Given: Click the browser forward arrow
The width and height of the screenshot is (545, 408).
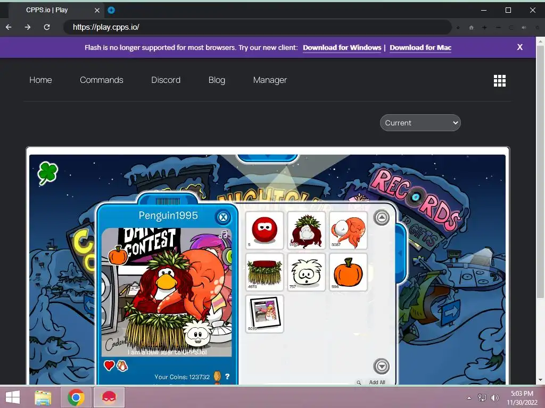Looking at the screenshot, I should coord(28,27).
